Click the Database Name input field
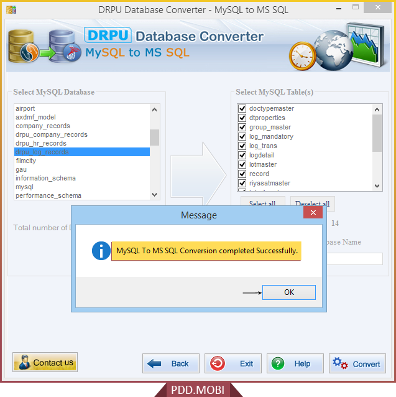 click(x=354, y=259)
